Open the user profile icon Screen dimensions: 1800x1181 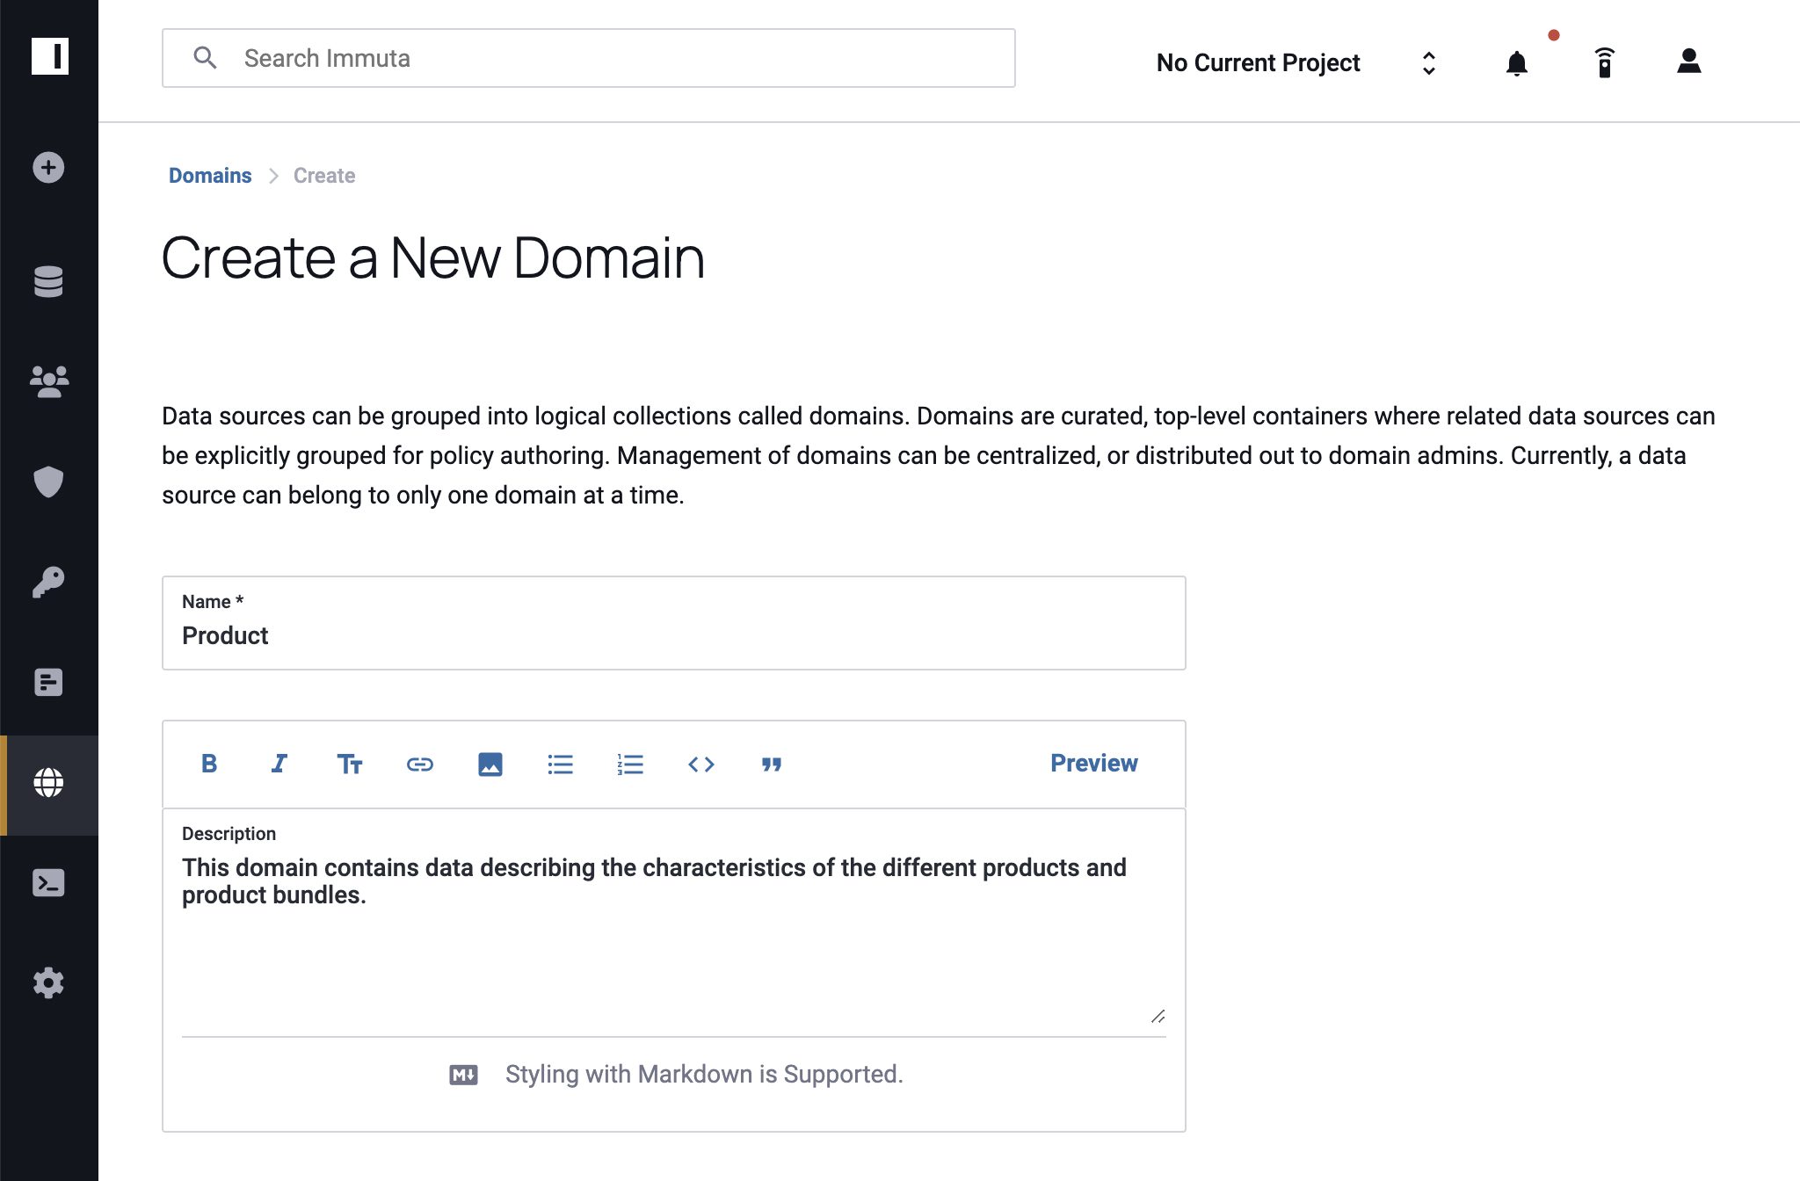[1689, 62]
